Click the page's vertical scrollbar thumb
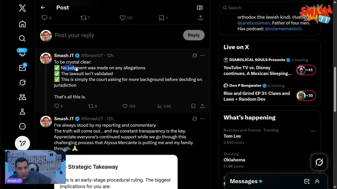The image size is (337, 189). point(335,89)
